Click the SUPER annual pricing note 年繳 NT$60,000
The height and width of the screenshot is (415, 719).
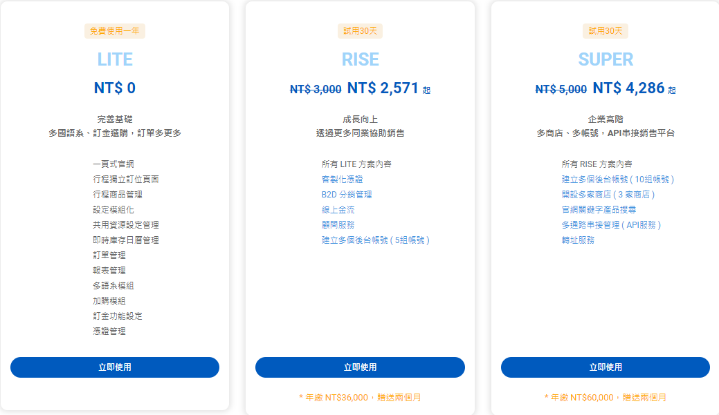click(604, 398)
